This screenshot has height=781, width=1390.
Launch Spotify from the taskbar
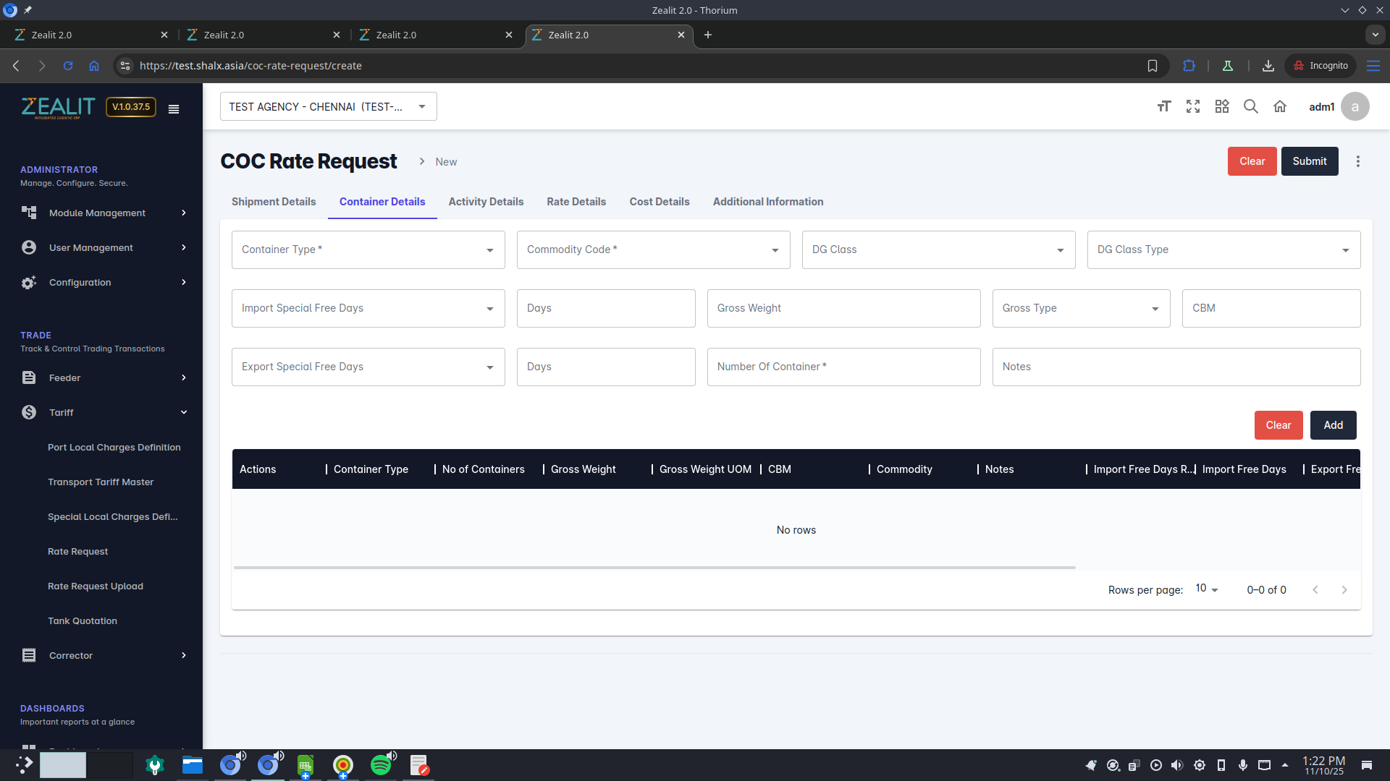(381, 765)
